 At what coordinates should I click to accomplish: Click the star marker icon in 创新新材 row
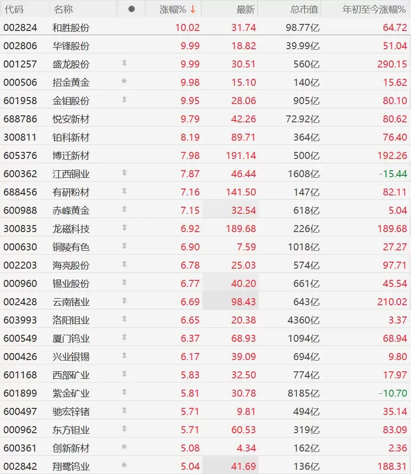(x=124, y=447)
